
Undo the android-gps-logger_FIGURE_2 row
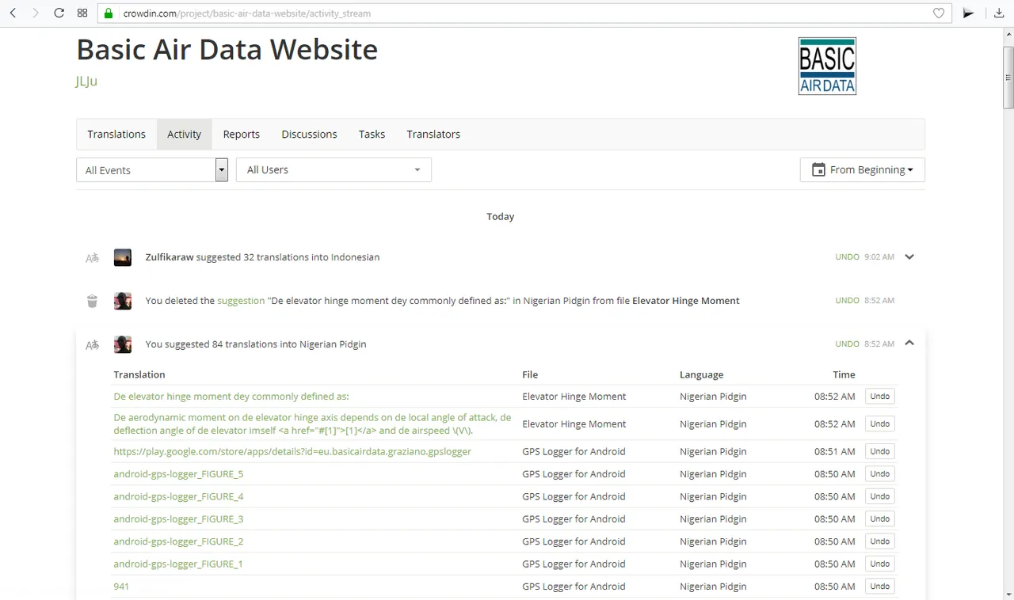[879, 541]
